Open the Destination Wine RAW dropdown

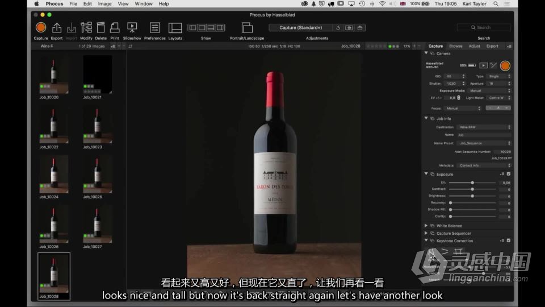tap(484, 127)
